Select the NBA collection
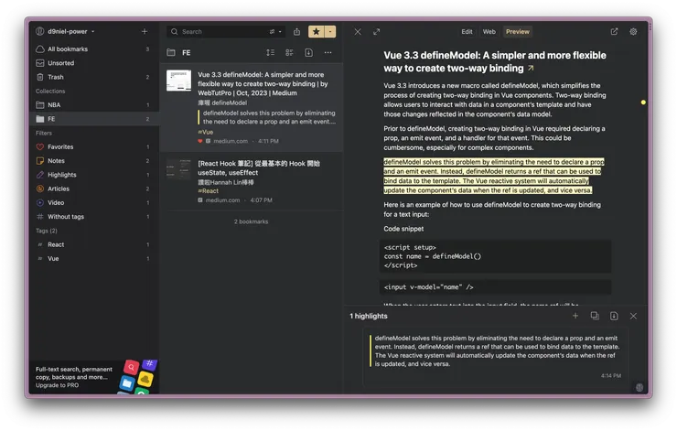The image size is (677, 431). (94, 105)
